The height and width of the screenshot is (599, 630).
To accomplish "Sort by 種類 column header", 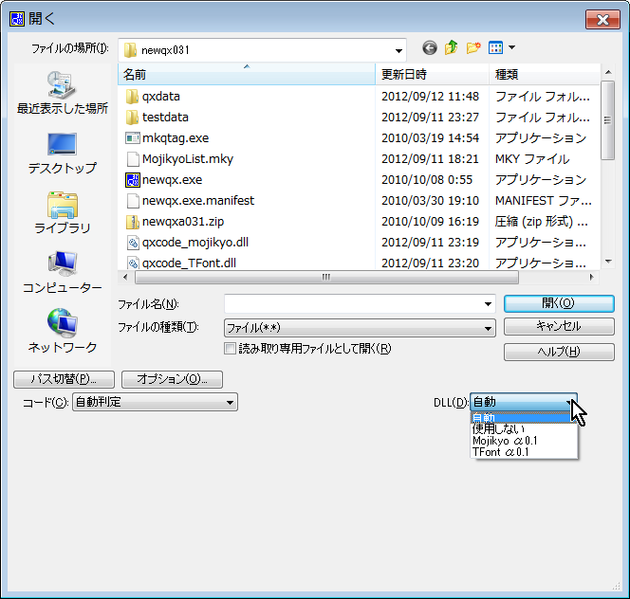I will 545,74.
